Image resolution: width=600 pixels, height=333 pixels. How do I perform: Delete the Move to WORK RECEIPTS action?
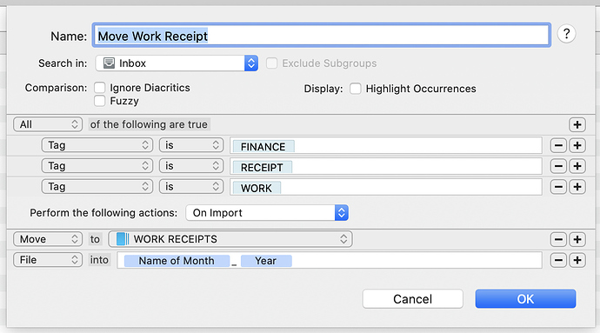pos(558,239)
